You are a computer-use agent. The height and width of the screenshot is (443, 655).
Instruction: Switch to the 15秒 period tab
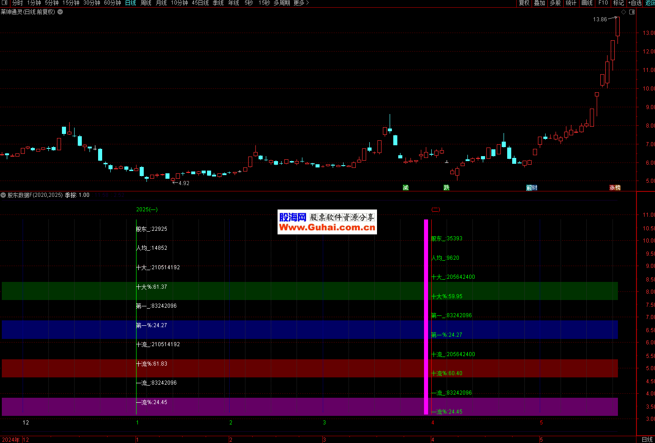(x=264, y=3)
